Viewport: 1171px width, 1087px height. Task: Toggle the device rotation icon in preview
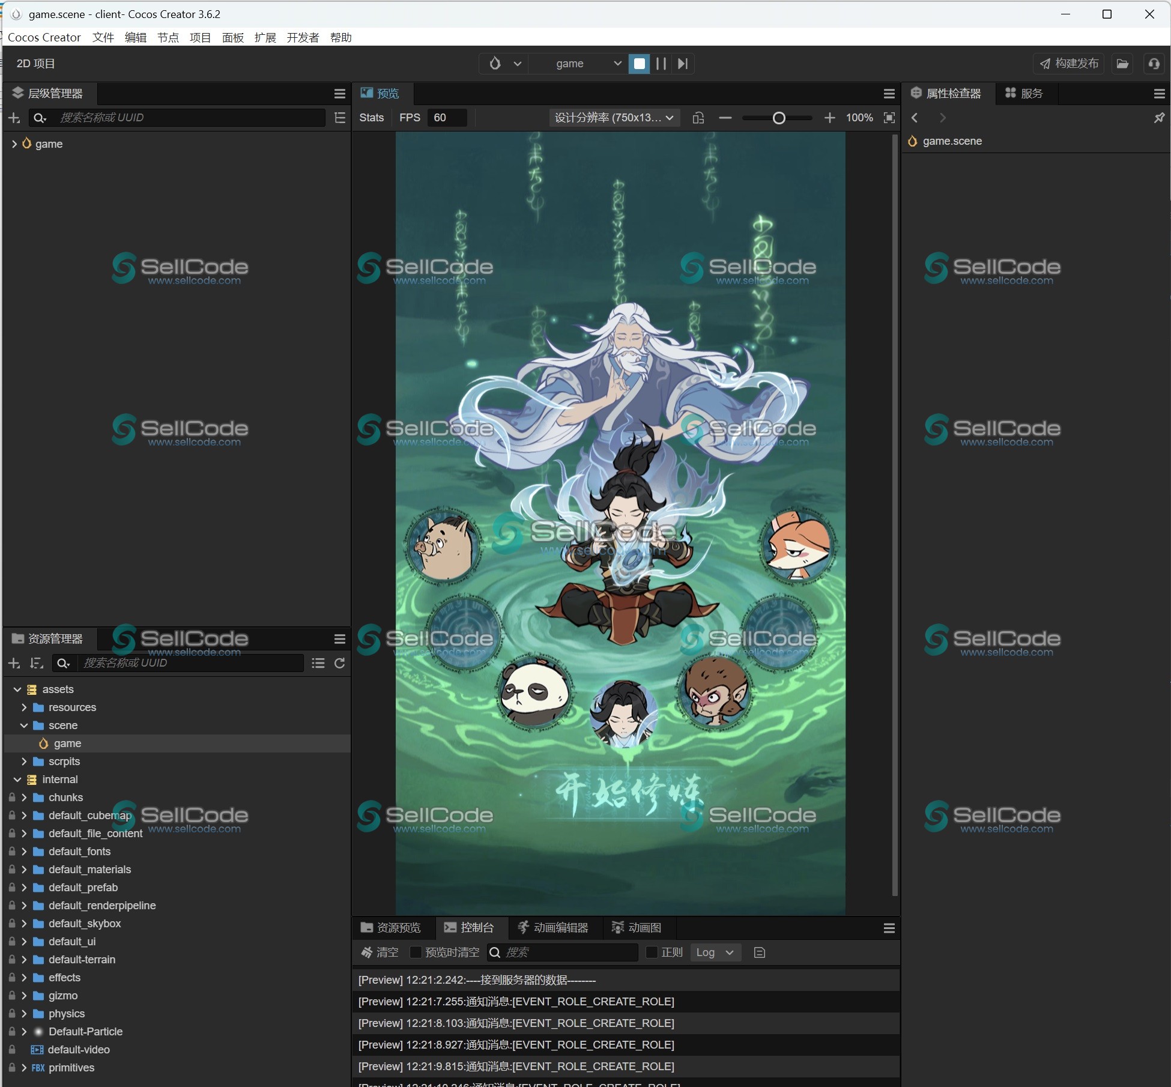(698, 118)
